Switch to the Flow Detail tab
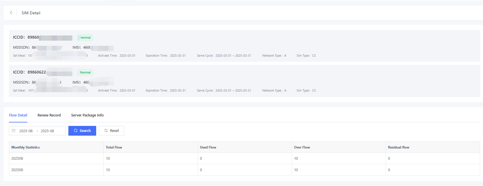This screenshot has width=483, height=186. 18,115
